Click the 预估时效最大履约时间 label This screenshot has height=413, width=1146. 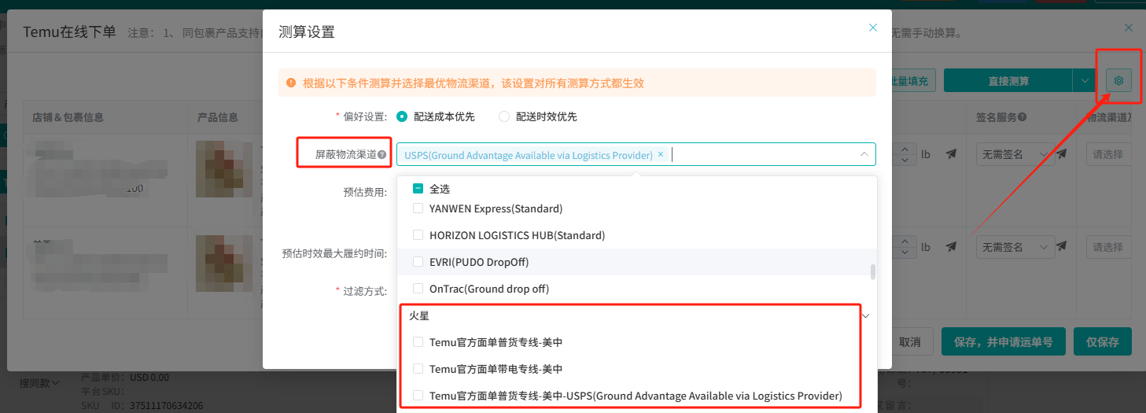(x=334, y=253)
